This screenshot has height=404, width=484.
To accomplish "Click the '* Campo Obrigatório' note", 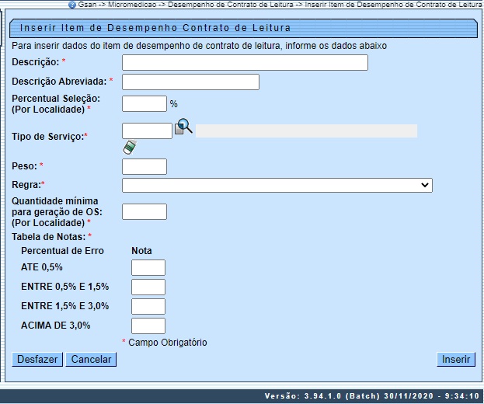I will [165, 343].
